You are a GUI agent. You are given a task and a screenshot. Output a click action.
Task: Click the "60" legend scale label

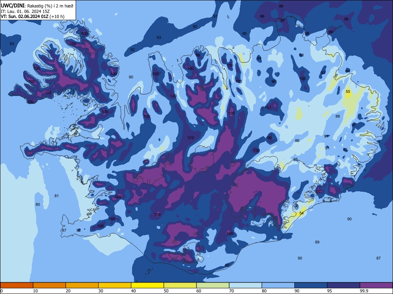[199, 291]
